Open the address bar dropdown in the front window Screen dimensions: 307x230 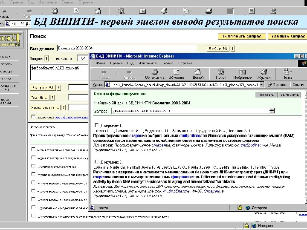(261, 85)
